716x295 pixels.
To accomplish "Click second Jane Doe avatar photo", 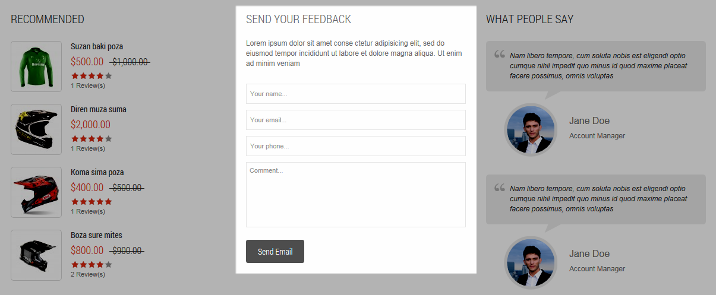I will (531, 262).
